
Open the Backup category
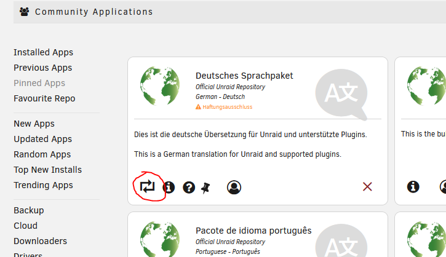[x=29, y=210]
